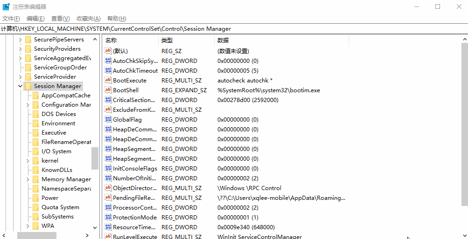Click the ExcludeFromK... string icon
The width and height of the screenshot is (468, 239).
(108, 109)
